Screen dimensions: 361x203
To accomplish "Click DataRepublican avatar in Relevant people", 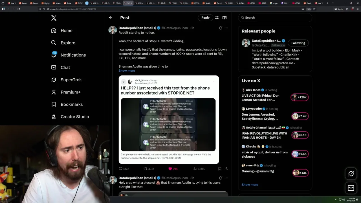I will point(246,43).
